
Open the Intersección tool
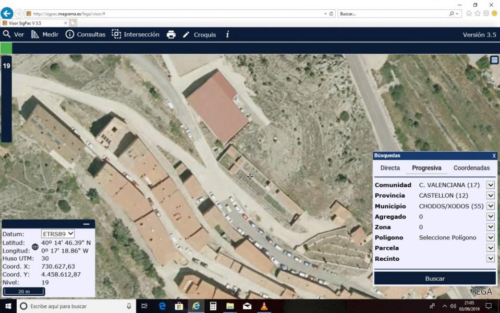[136, 34]
